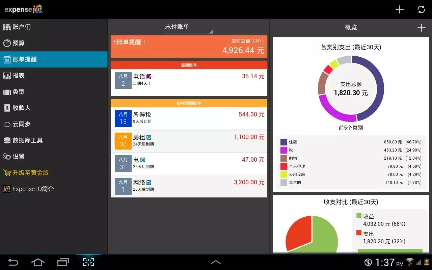Viewport: 432px width, 270px height.
Task: Click the Expense IQ简介 app icon
Action: point(7,189)
